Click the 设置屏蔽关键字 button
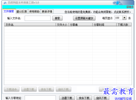136x100 pixels. coord(84,18)
